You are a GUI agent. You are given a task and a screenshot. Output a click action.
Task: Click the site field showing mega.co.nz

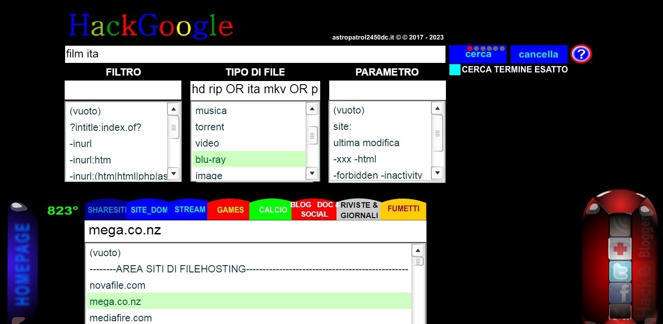pyautogui.click(x=256, y=231)
